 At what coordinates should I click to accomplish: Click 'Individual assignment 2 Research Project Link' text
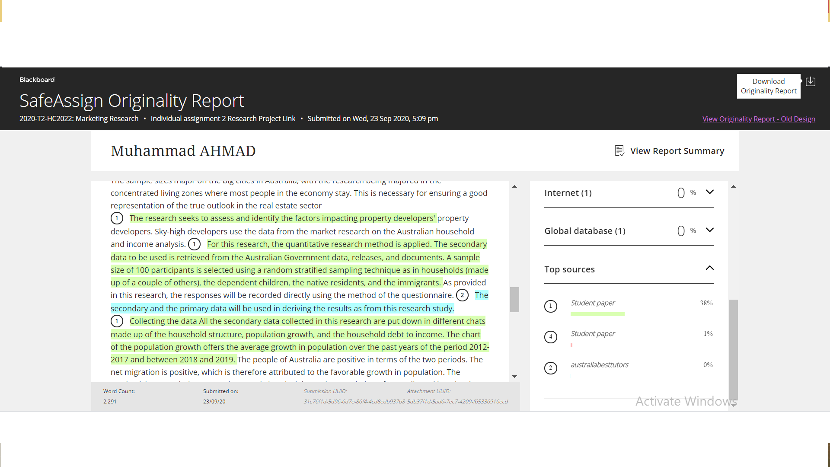pos(223,118)
